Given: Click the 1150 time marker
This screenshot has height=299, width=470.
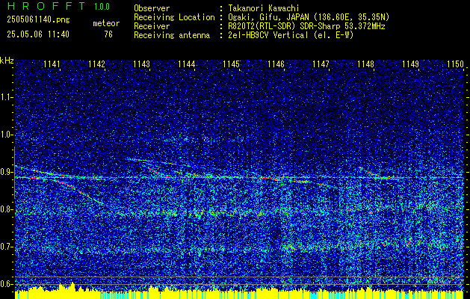Looking at the screenshot, I should (x=456, y=64).
